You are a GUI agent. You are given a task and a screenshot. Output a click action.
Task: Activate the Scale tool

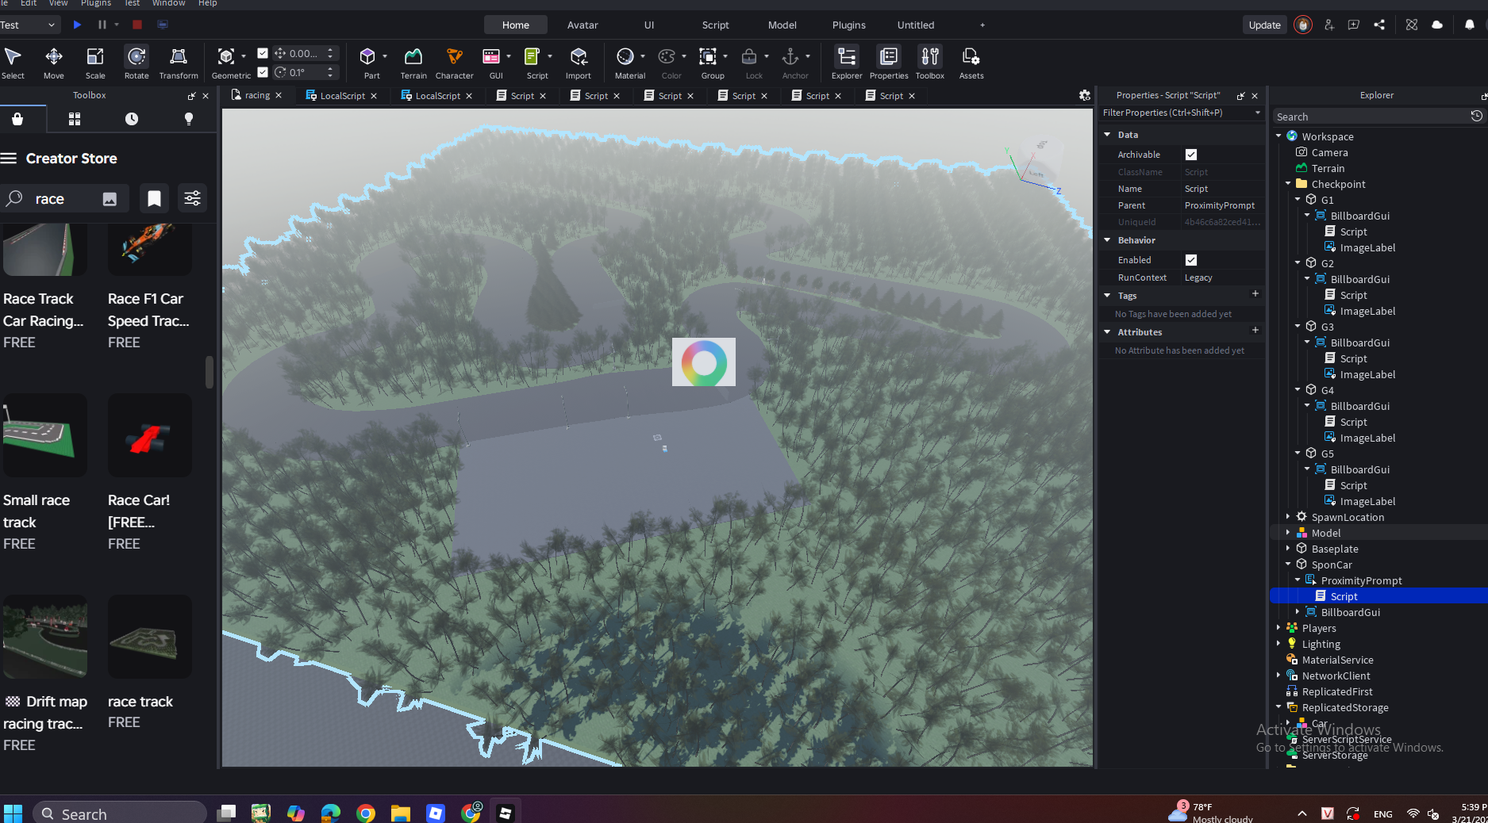95,63
